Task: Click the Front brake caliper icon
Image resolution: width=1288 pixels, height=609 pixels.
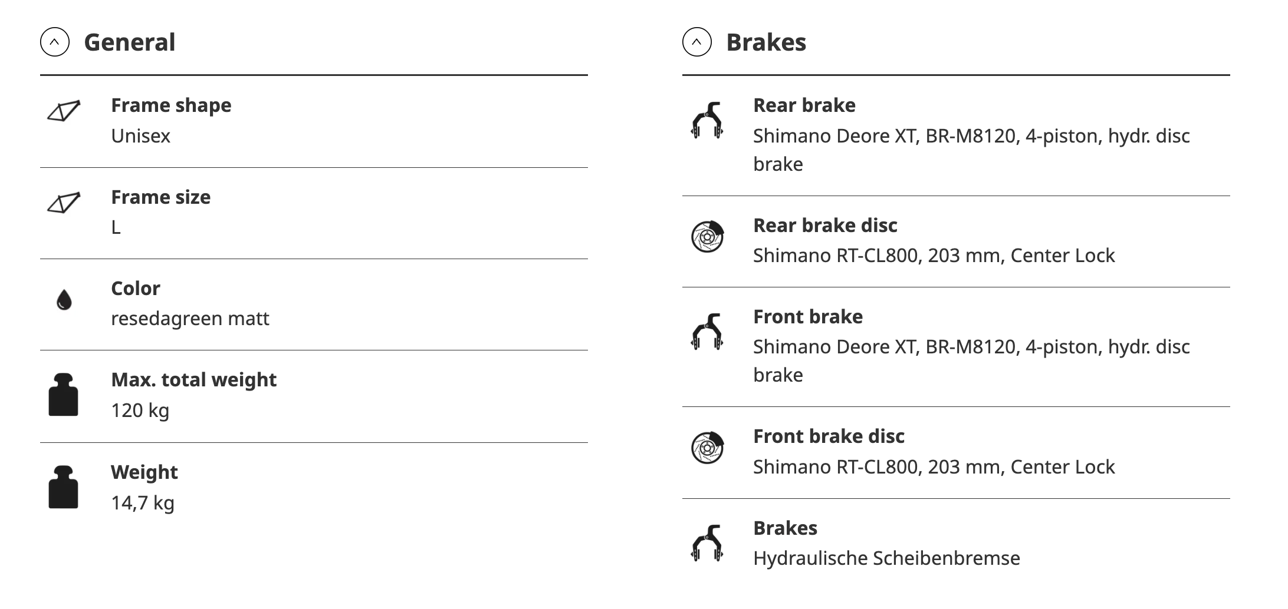Action: click(707, 332)
